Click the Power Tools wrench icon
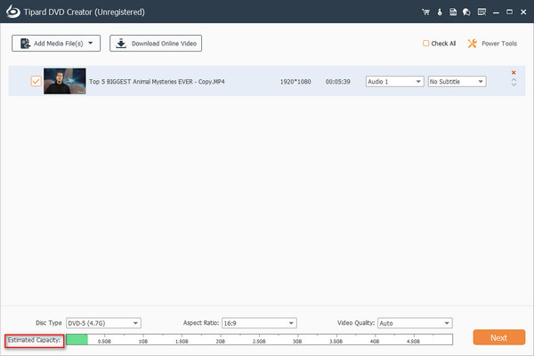 pos(473,44)
